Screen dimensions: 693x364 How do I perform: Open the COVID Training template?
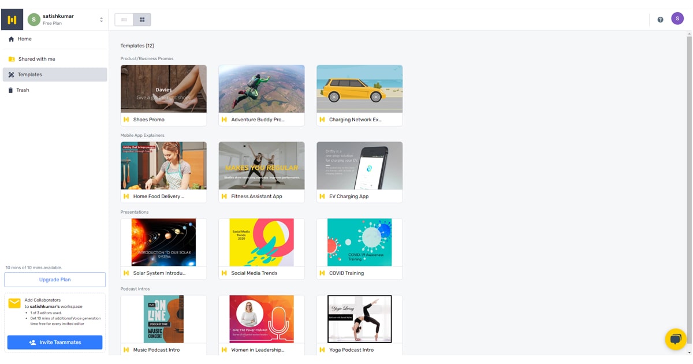359,242
